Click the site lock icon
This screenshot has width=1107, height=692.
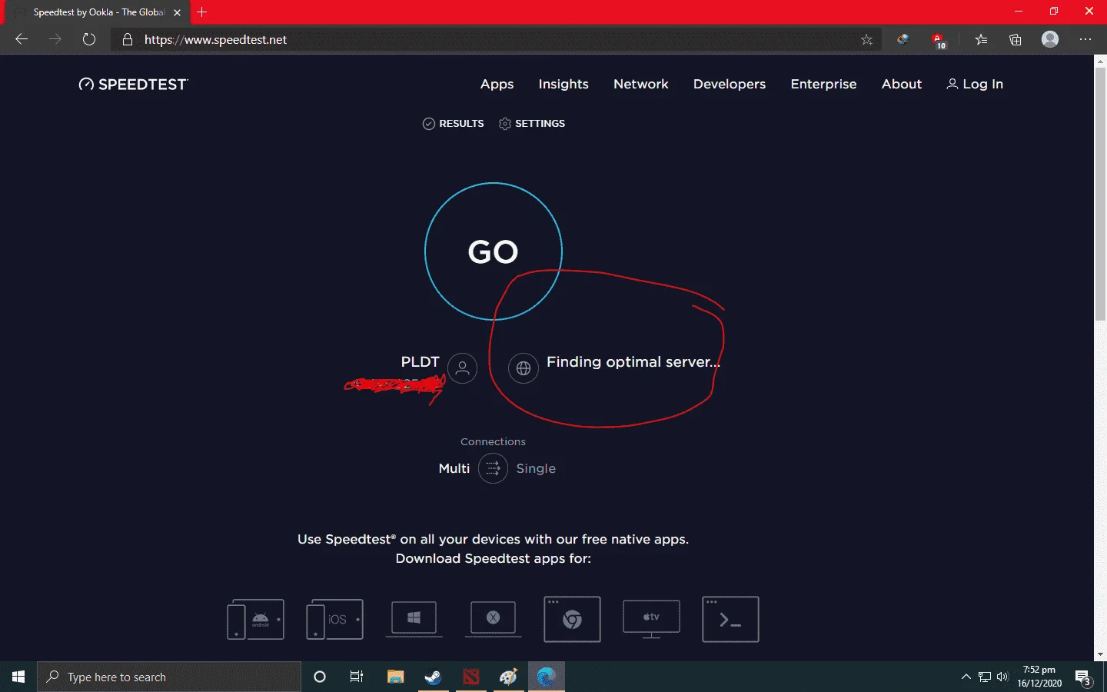click(128, 39)
